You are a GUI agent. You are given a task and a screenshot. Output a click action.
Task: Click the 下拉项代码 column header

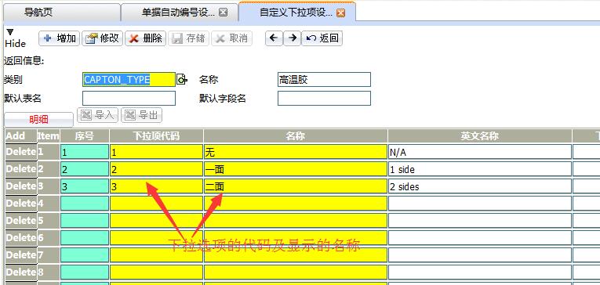click(x=156, y=136)
